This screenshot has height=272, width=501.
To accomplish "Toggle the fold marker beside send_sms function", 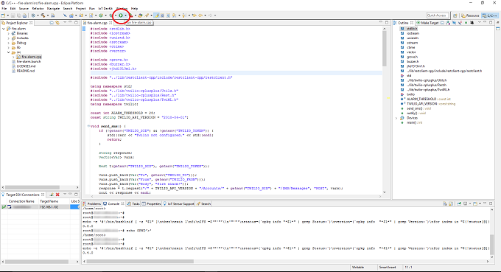I will click(88, 126).
